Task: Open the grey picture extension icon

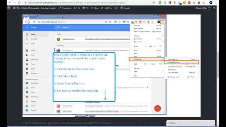Action: click(204, 2)
